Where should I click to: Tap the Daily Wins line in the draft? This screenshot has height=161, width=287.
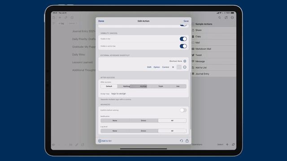pos(79,55)
